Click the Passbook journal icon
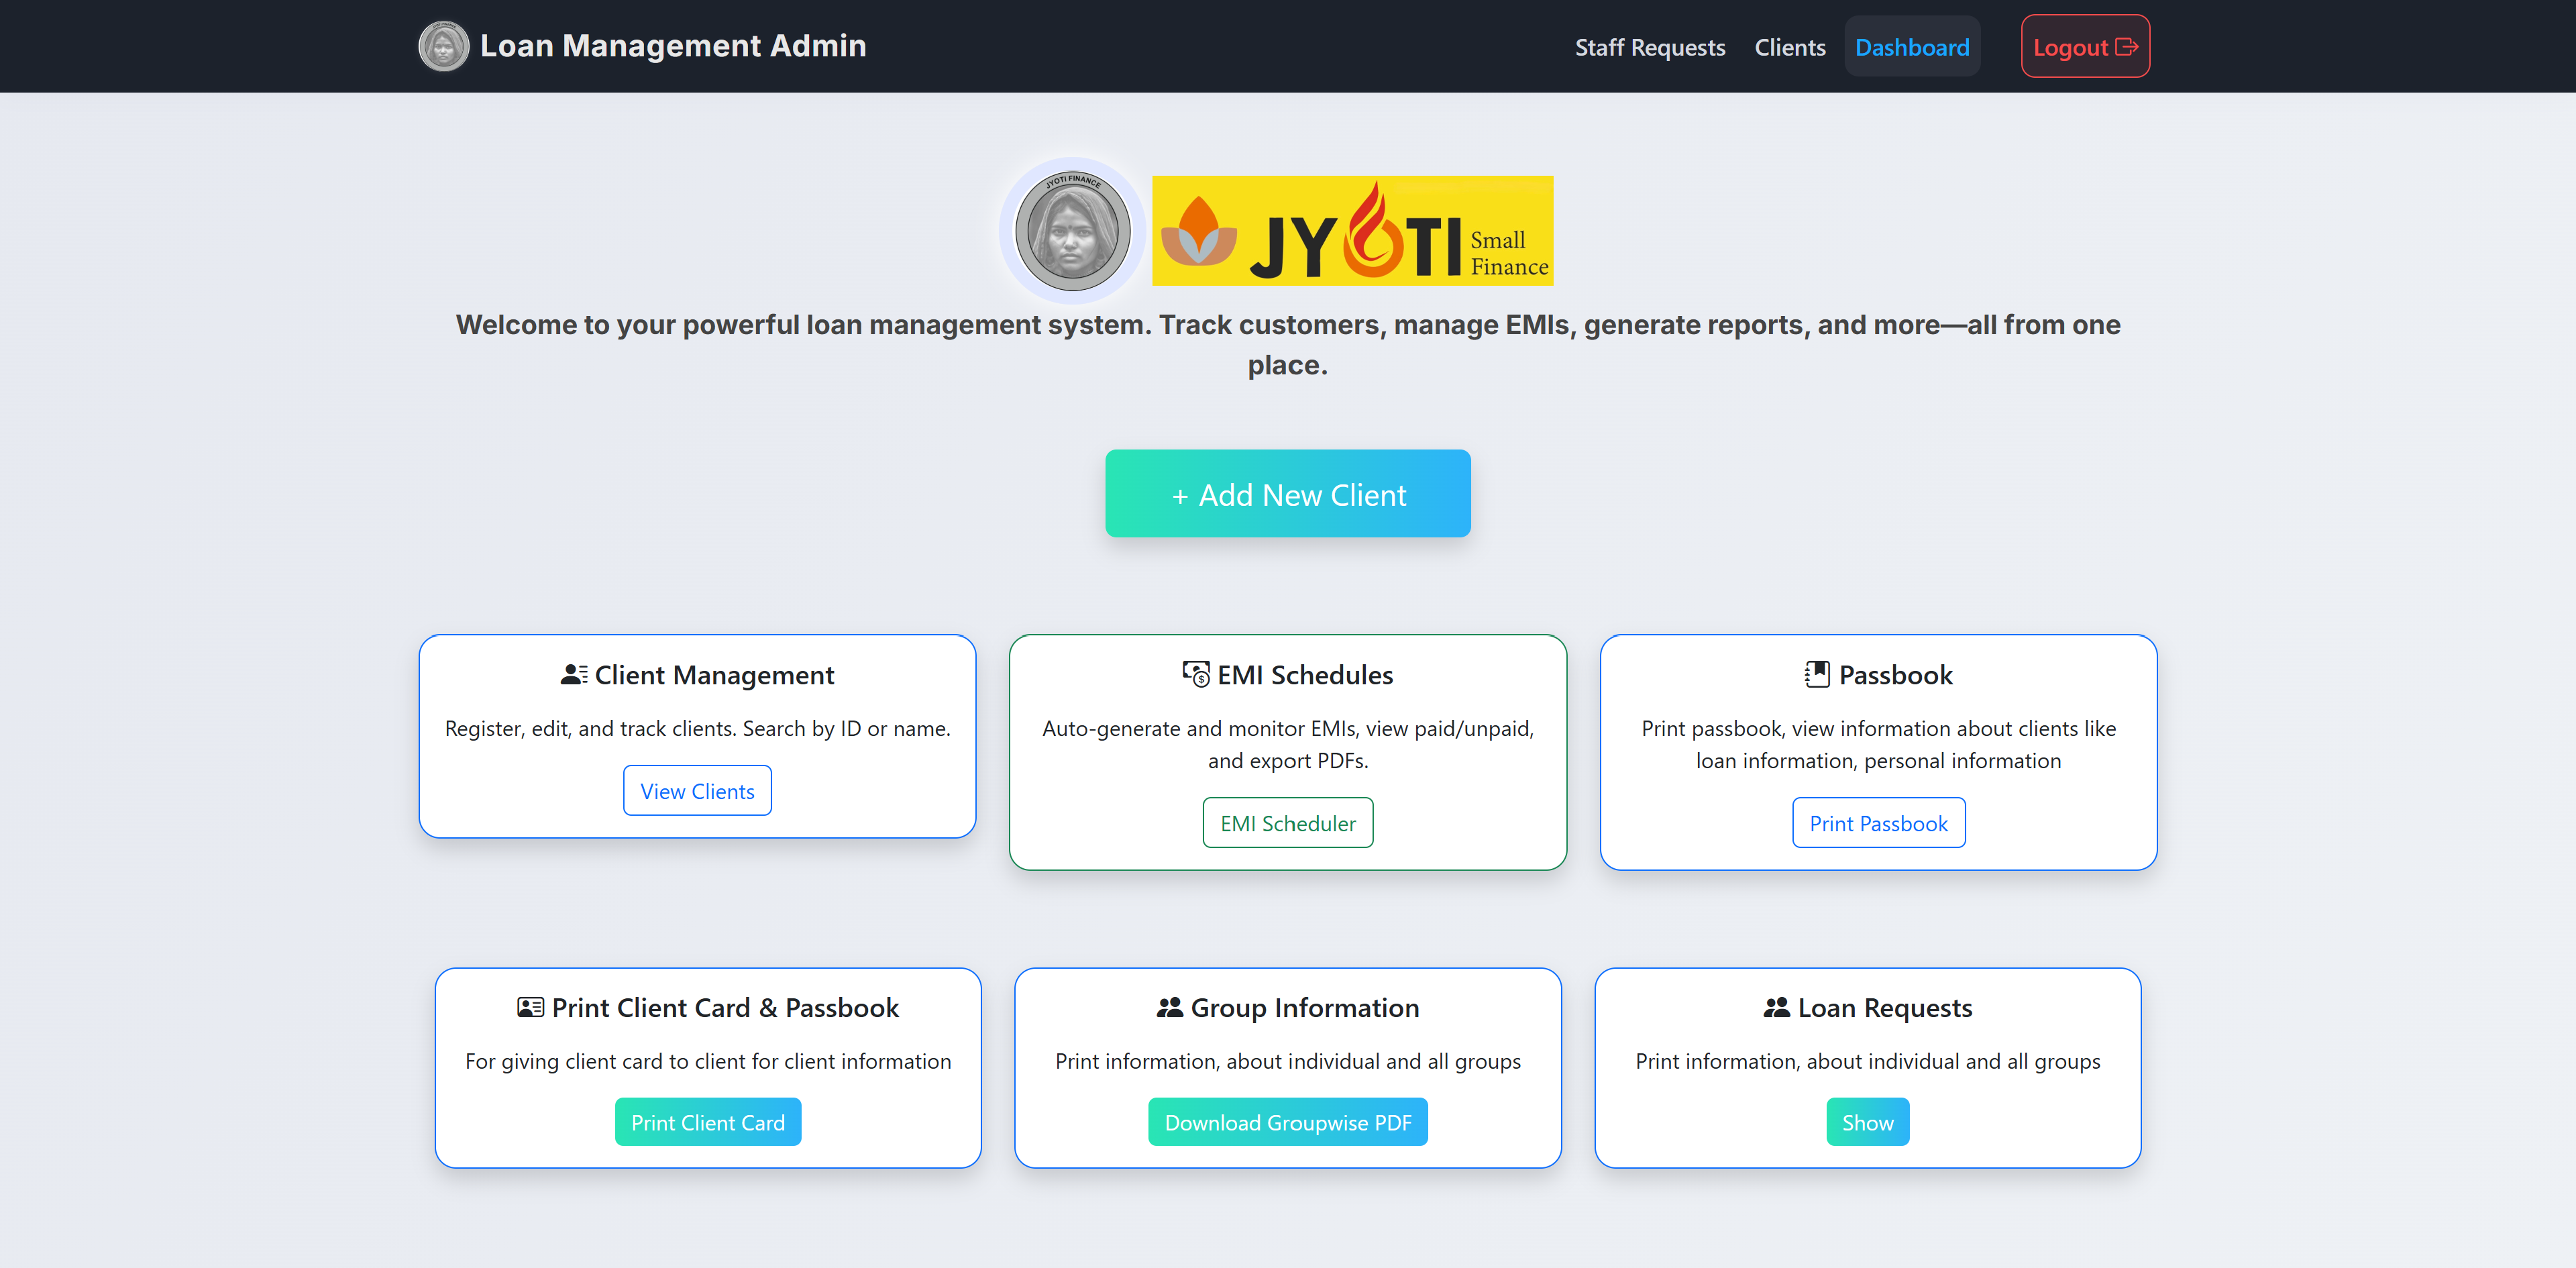This screenshot has height=1268, width=2576. pyautogui.click(x=1817, y=674)
